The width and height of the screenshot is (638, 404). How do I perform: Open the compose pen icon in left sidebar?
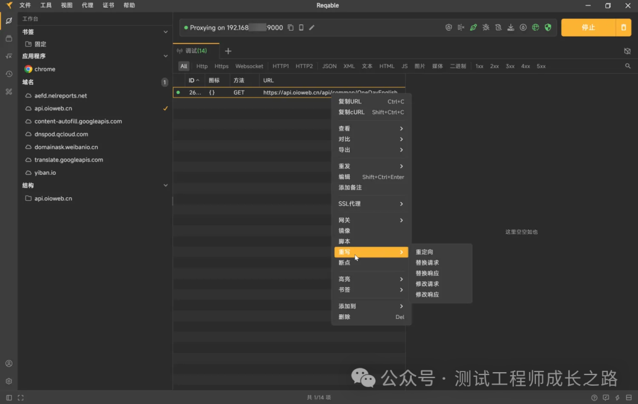click(x=8, y=20)
